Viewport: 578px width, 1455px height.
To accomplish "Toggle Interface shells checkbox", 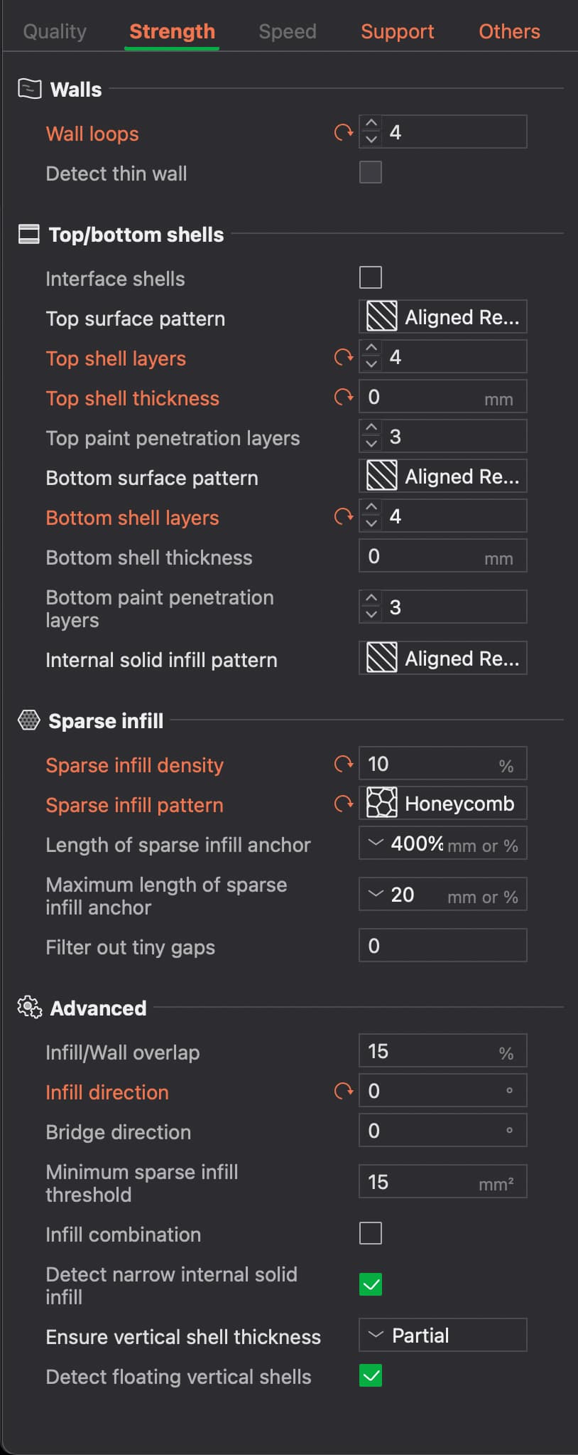I will click(371, 277).
